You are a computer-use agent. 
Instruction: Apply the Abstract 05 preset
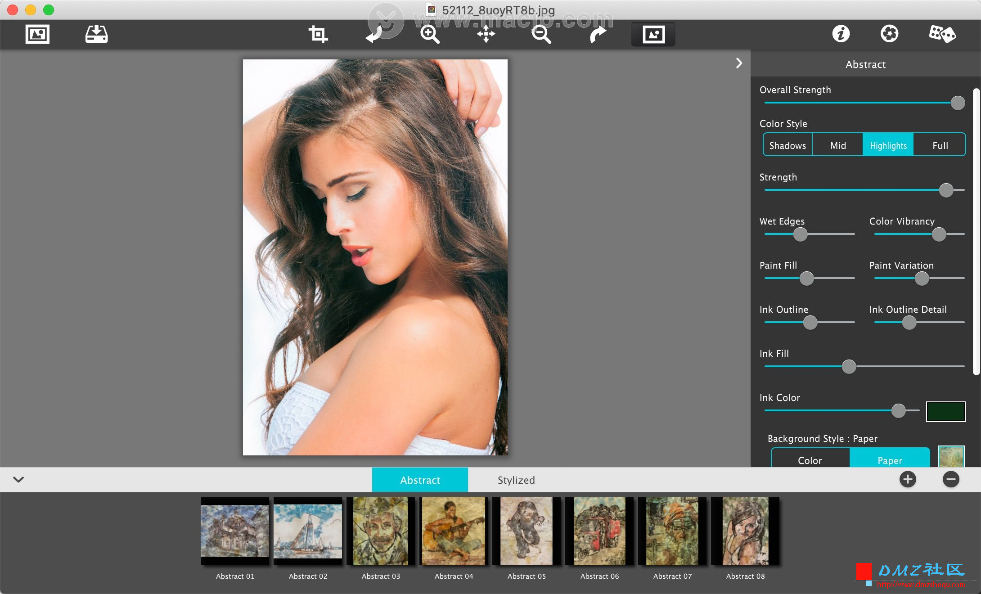526,531
